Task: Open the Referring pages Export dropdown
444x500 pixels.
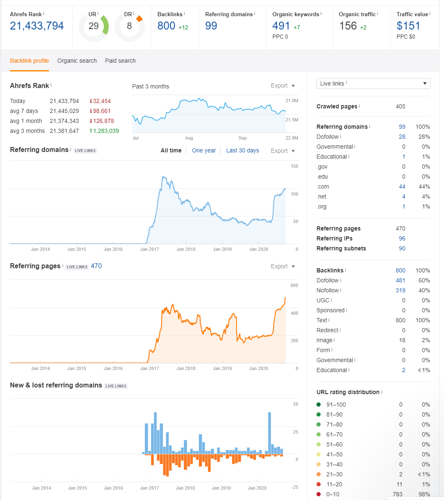Action: click(282, 266)
